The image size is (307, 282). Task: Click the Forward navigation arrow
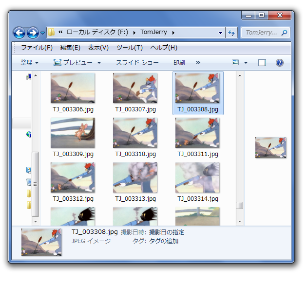coord(33,33)
